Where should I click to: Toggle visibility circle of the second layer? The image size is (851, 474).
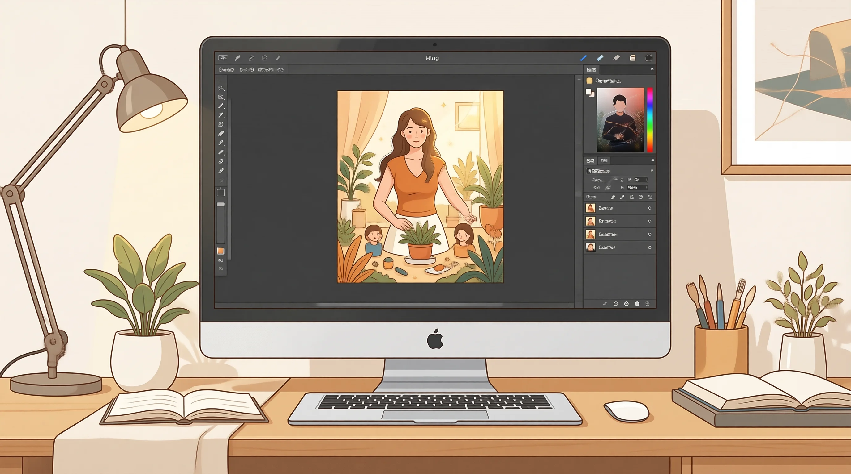pyautogui.click(x=649, y=221)
